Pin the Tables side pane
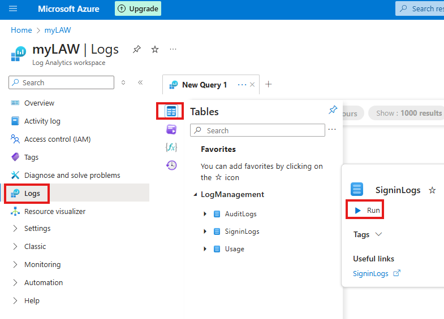 point(333,110)
